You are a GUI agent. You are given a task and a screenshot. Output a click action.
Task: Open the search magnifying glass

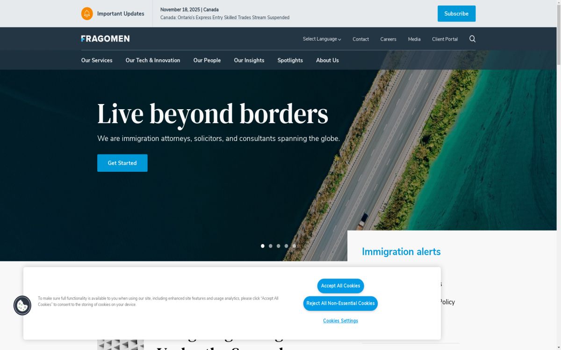click(472, 39)
